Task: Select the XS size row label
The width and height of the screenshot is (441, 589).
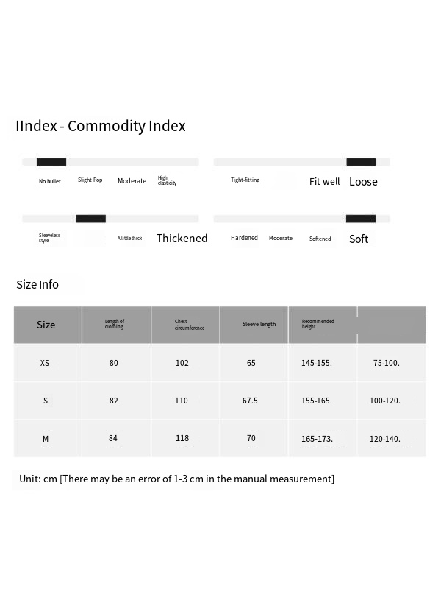Action: coord(46,363)
